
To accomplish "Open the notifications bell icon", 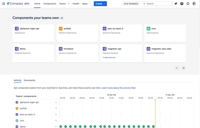I will click(x=176, y=4).
